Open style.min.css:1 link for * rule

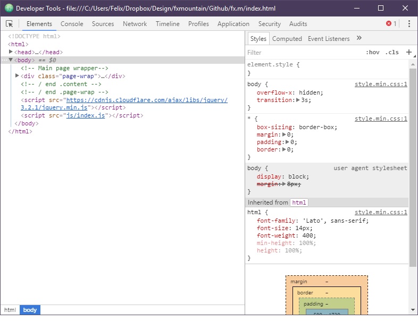381,119
